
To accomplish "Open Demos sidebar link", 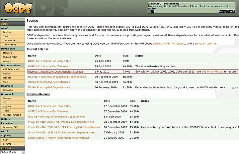I will tap(7, 98).
